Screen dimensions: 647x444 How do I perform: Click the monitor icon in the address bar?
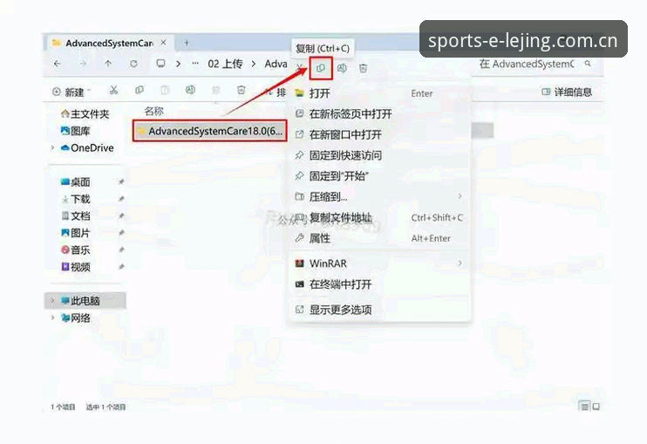click(161, 64)
